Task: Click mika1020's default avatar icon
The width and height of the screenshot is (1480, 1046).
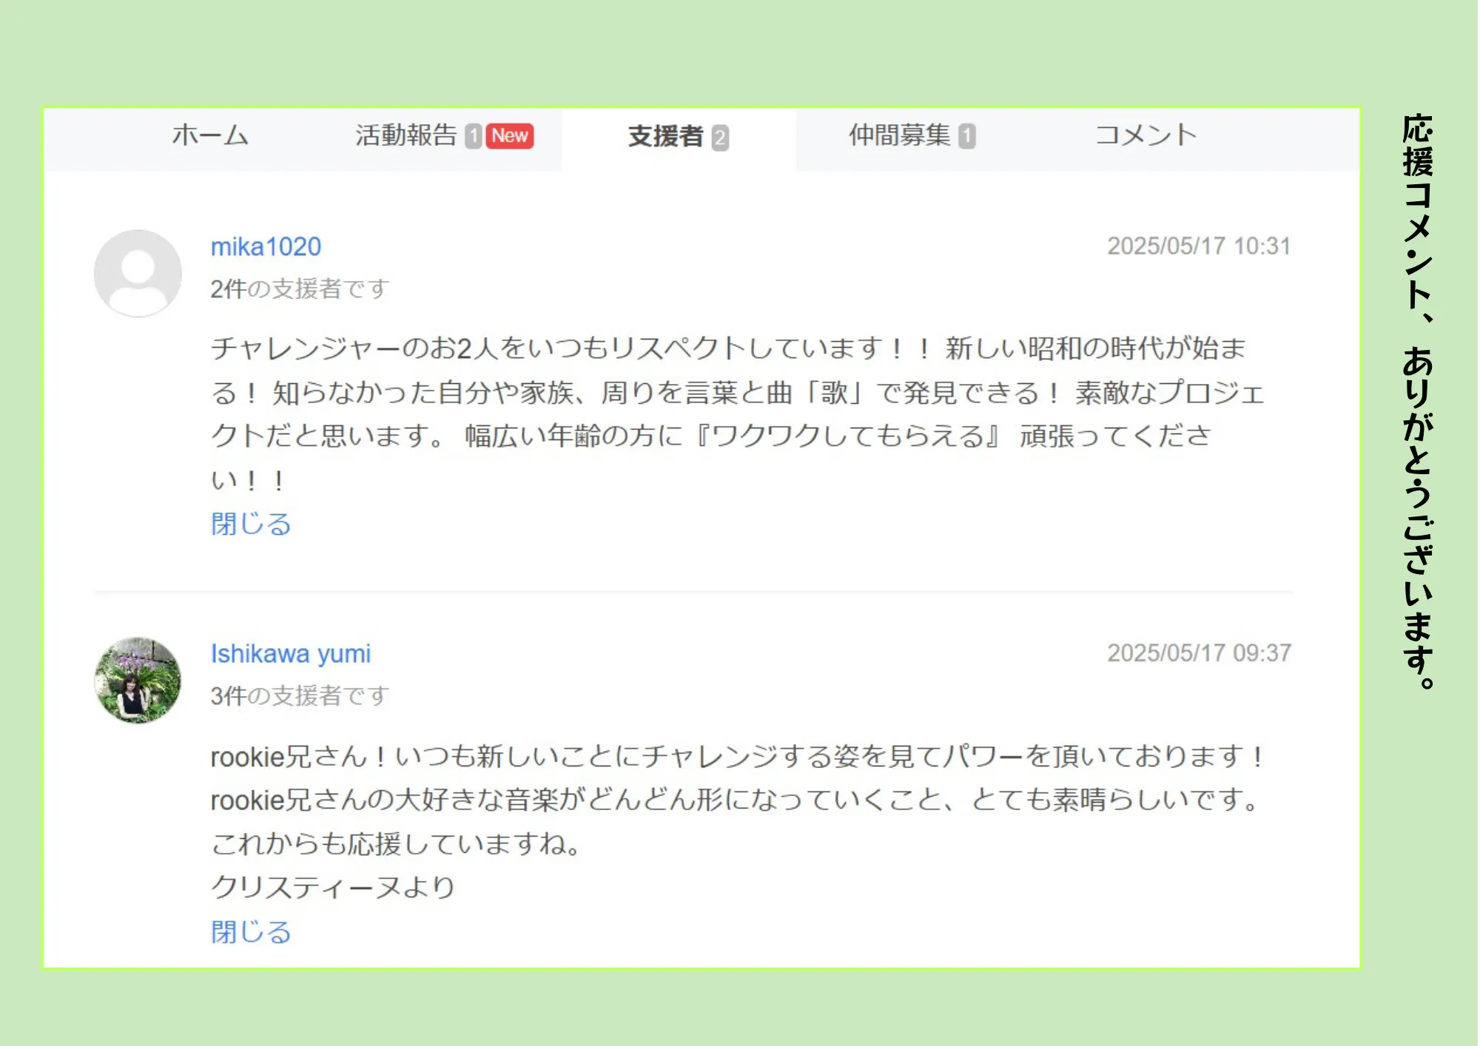Action: pyautogui.click(x=138, y=274)
